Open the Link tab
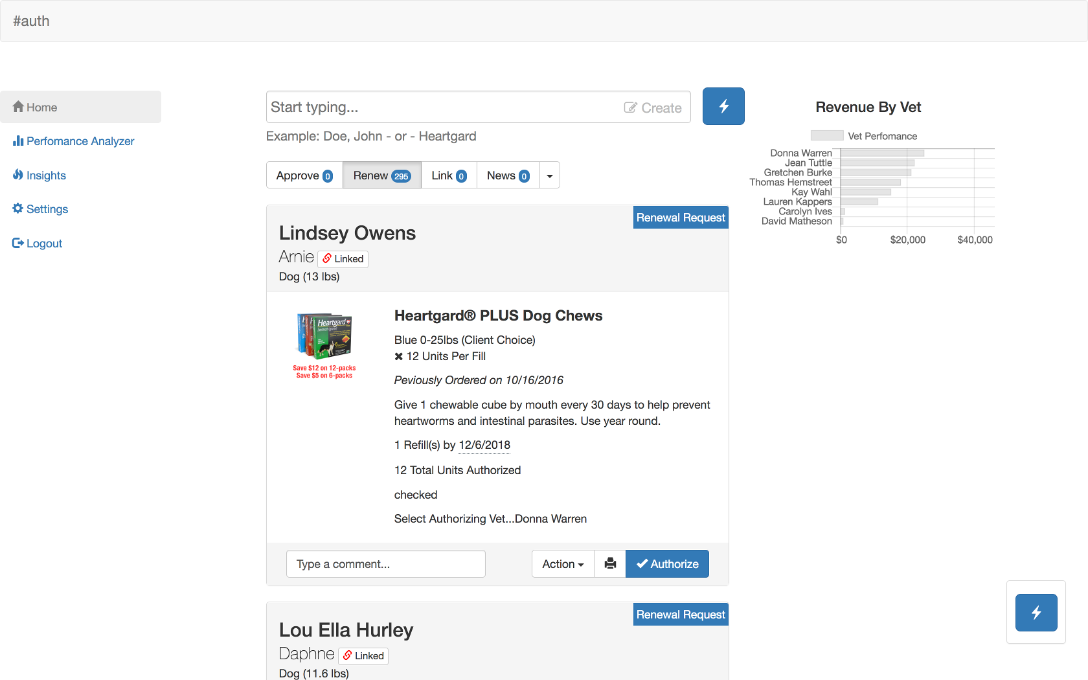Viewport: 1088px width, 680px height. click(449, 176)
